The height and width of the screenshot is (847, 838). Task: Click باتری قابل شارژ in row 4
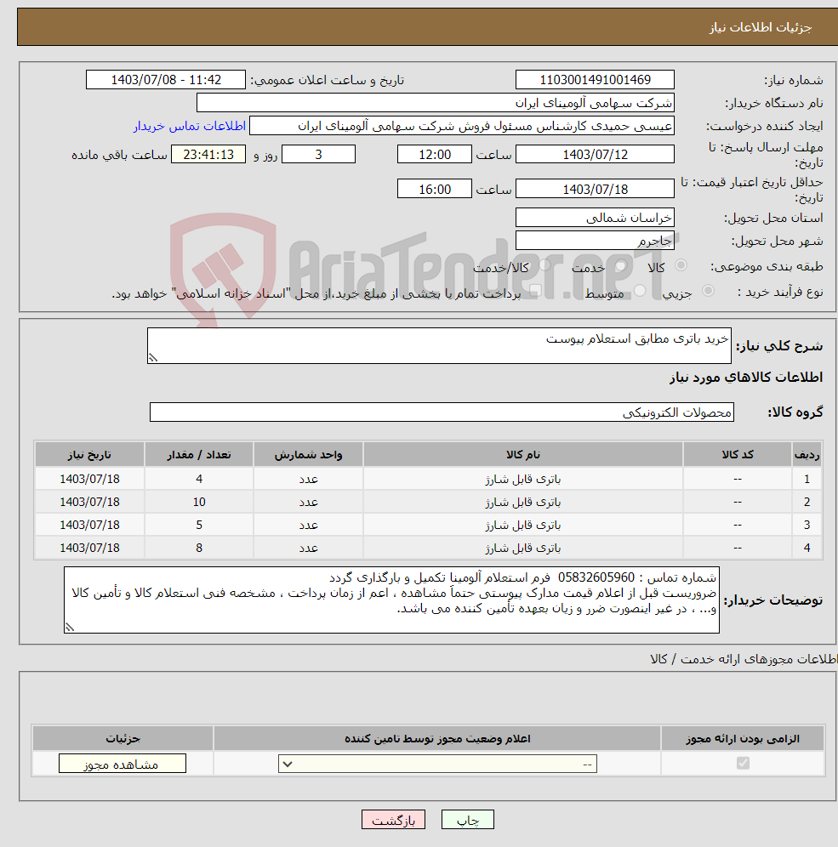pyautogui.click(x=523, y=548)
